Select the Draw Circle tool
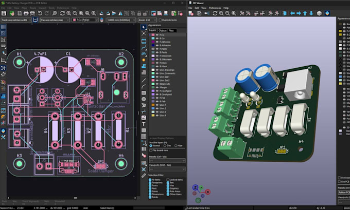Viewport: 350px width, 210px height. click(144, 99)
